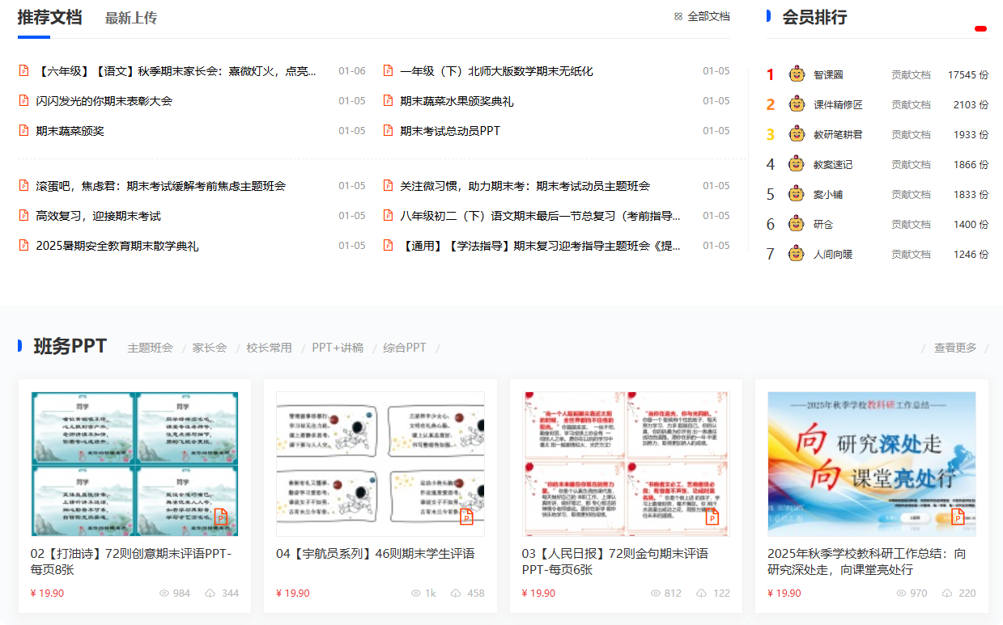Click the 02【打油诗】72则创意期末评语 thumbnail

click(134, 462)
